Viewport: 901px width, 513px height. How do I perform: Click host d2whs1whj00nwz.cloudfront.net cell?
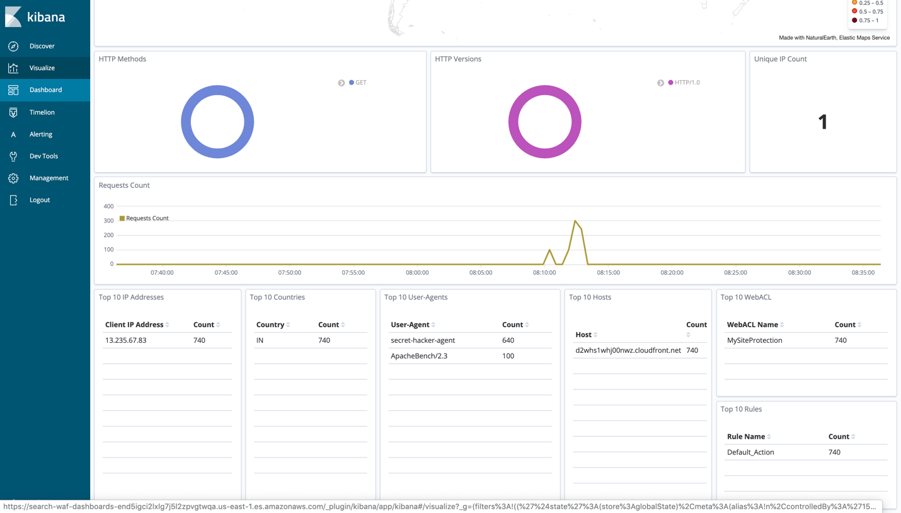628,350
